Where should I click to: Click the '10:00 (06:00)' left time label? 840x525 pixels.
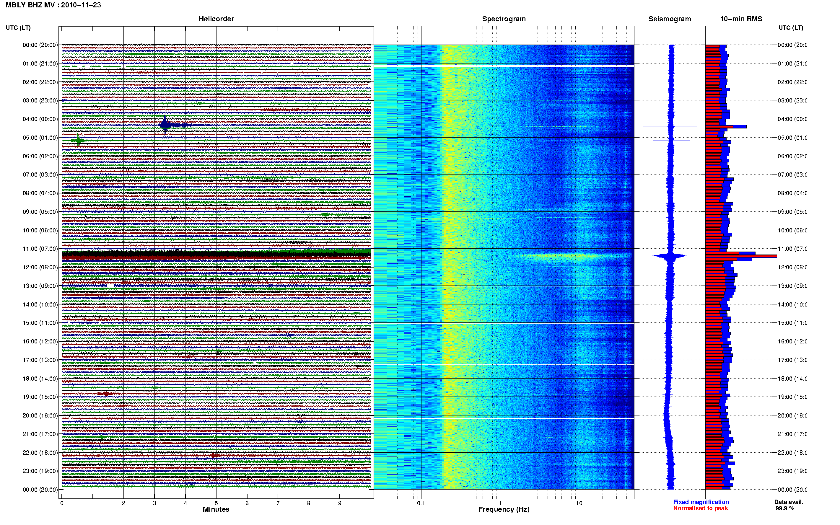pyautogui.click(x=40, y=230)
